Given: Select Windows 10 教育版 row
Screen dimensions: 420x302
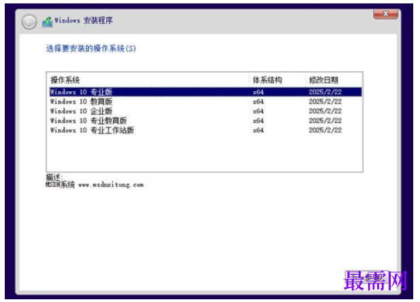Looking at the screenshot, I should (206, 101).
